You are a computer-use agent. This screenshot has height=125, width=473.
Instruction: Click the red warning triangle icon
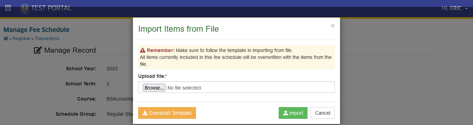[x=142, y=50]
